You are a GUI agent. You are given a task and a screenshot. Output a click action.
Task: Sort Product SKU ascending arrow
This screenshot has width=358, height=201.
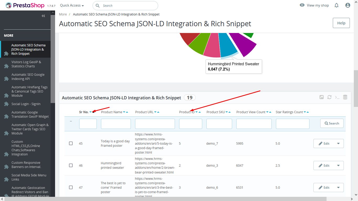pos(230,112)
